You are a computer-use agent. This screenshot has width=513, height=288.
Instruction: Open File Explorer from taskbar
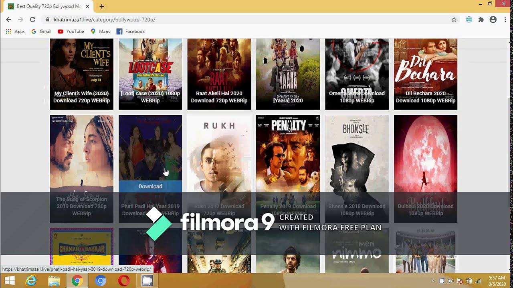pyautogui.click(x=54, y=281)
